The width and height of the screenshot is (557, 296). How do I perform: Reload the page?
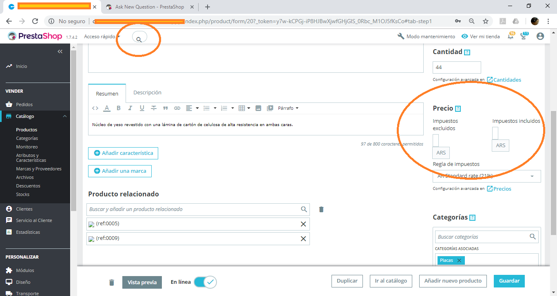pos(35,21)
